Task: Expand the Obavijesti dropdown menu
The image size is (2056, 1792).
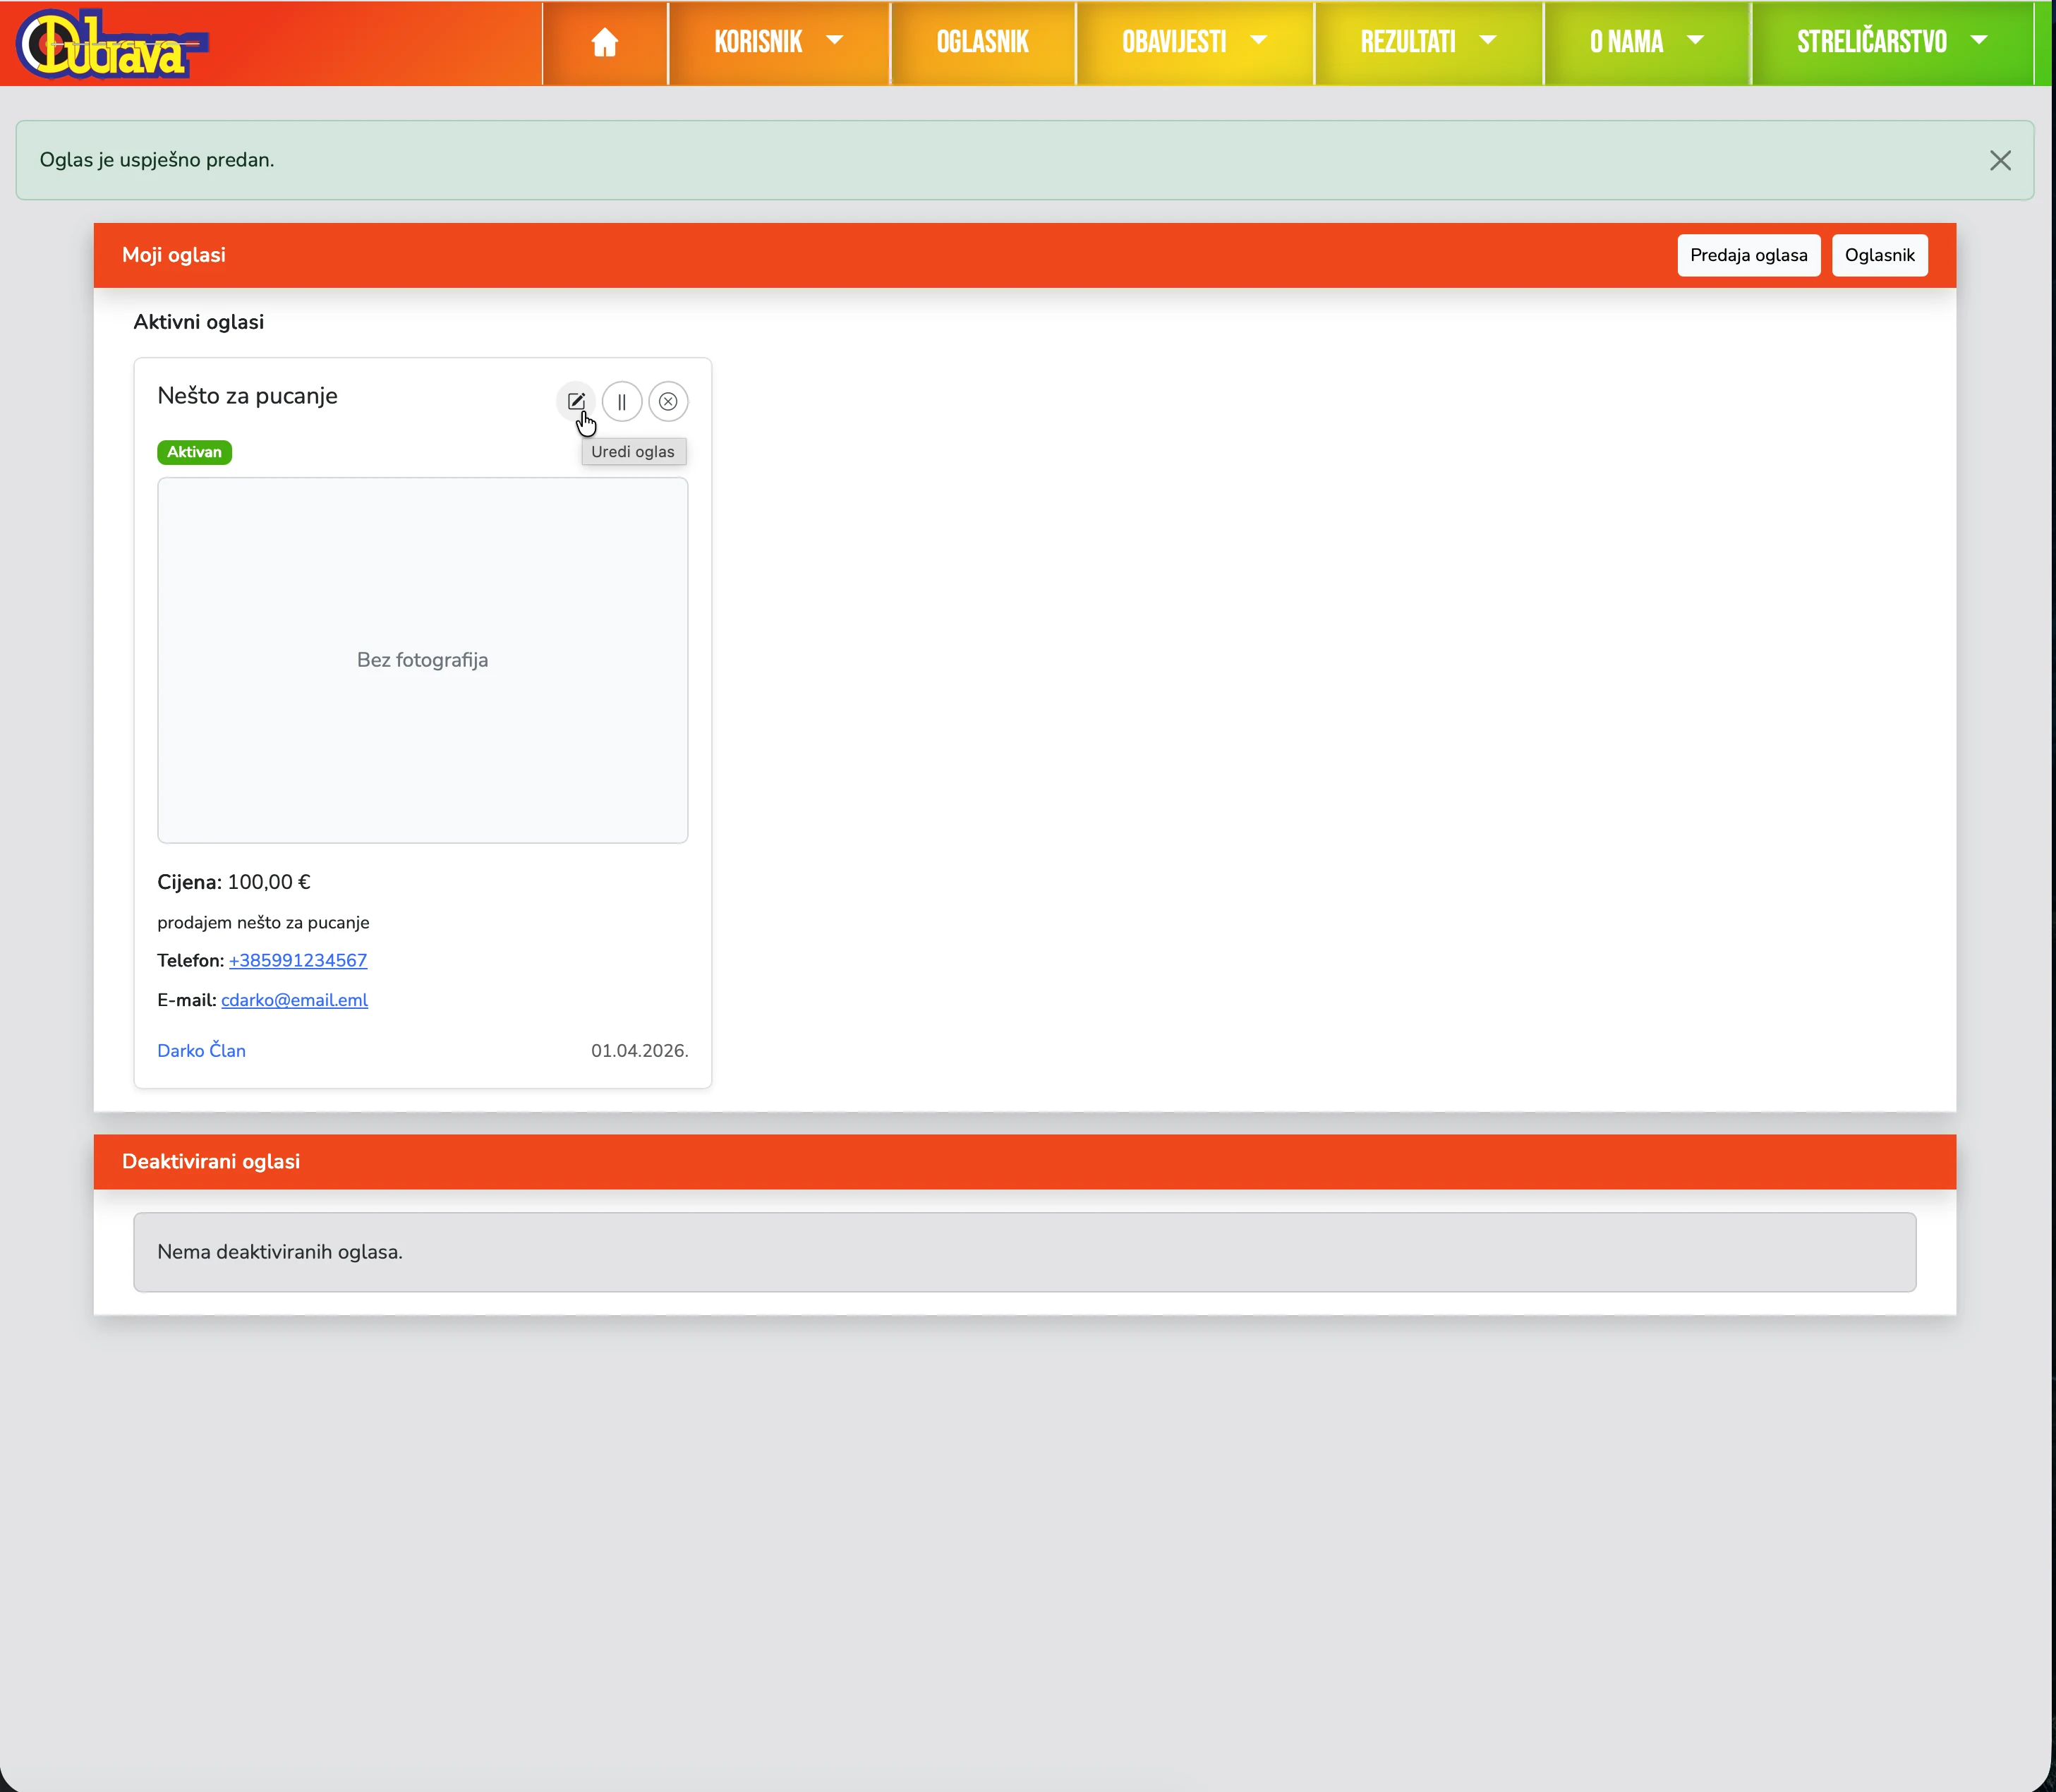Action: click(x=1194, y=42)
